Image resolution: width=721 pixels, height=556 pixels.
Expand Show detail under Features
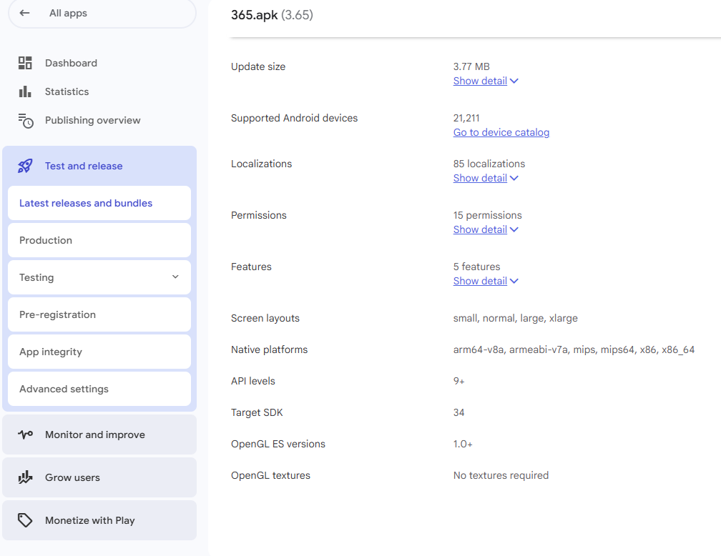[485, 281]
